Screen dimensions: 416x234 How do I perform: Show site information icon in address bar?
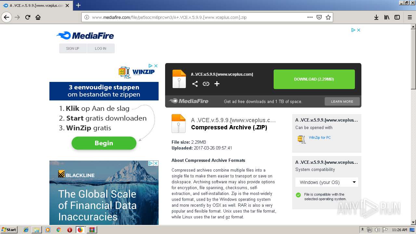point(87,17)
